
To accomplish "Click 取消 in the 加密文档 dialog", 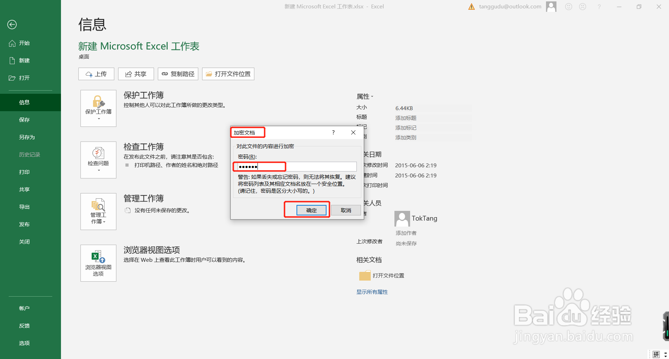I will pos(346,210).
